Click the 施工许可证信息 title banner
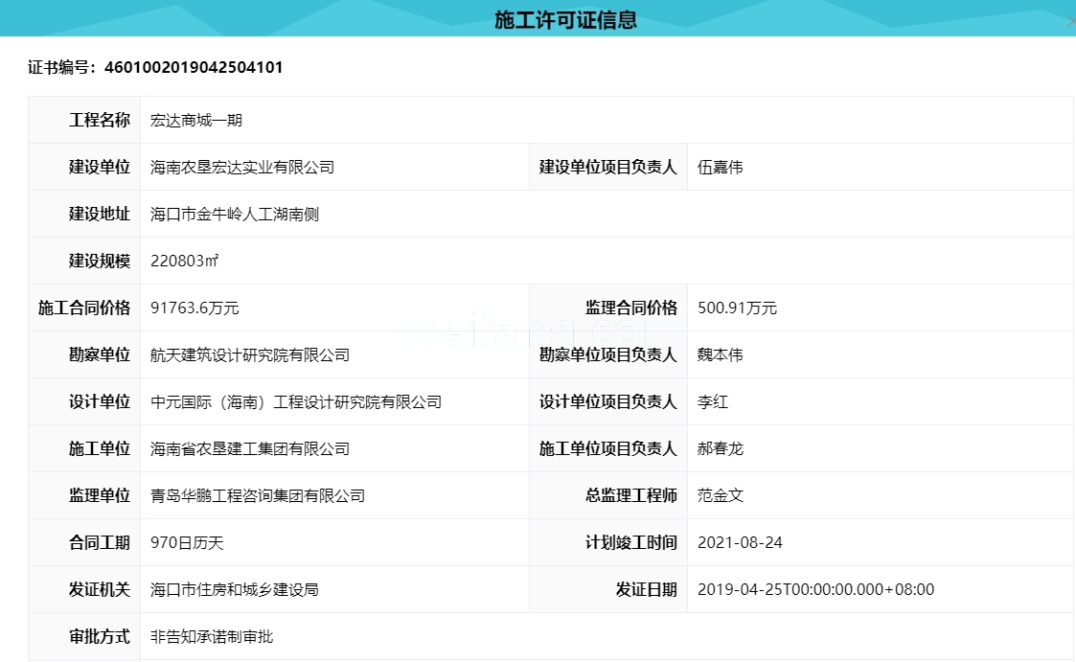The width and height of the screenshot is (1076, 662). 566,19
